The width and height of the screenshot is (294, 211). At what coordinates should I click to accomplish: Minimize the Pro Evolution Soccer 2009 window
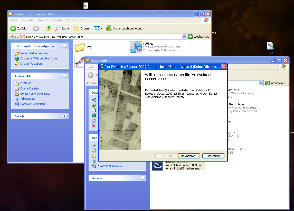tap(196, 14)
